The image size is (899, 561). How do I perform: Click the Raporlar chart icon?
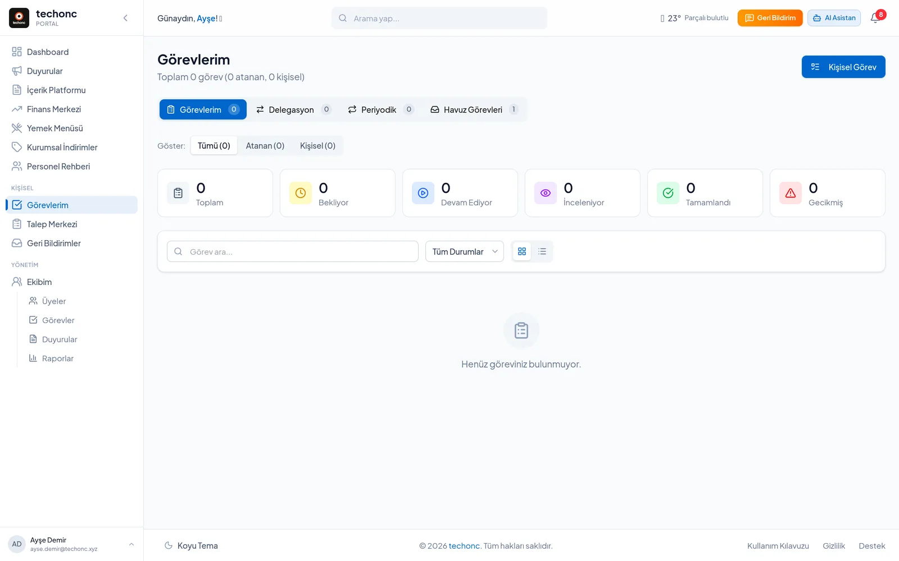coord(33,358)
